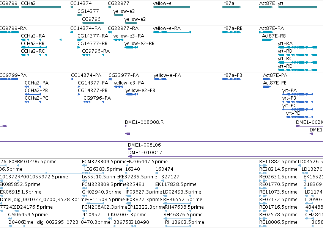Screen dimensions: 323x228
Task: Click EST LD26383.5prime label
Action: coord(103,169)
